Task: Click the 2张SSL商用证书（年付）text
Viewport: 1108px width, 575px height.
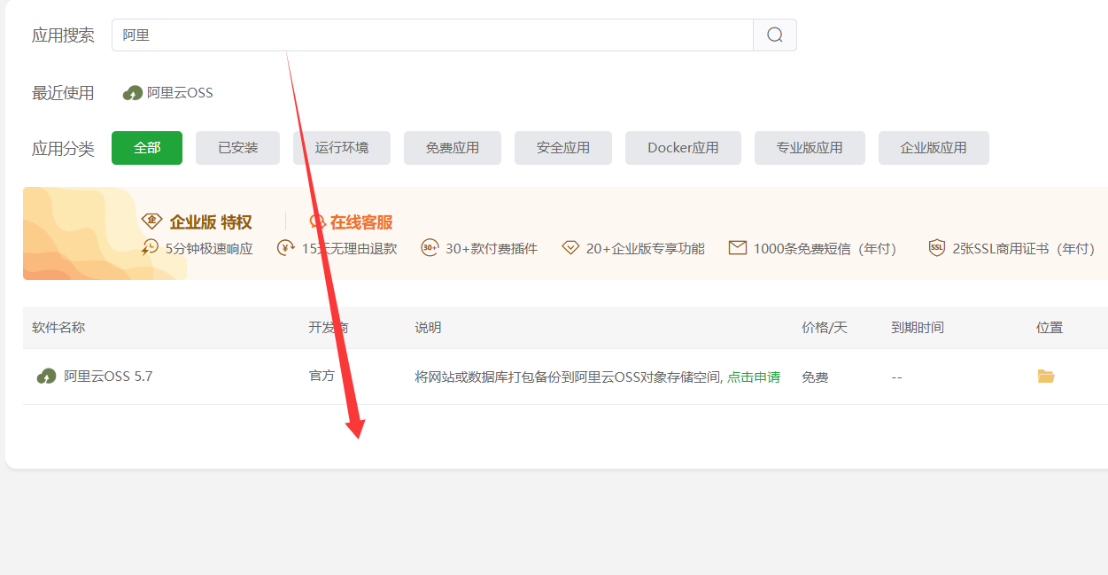Action: pyautogui.click(x=1026, y=249)
